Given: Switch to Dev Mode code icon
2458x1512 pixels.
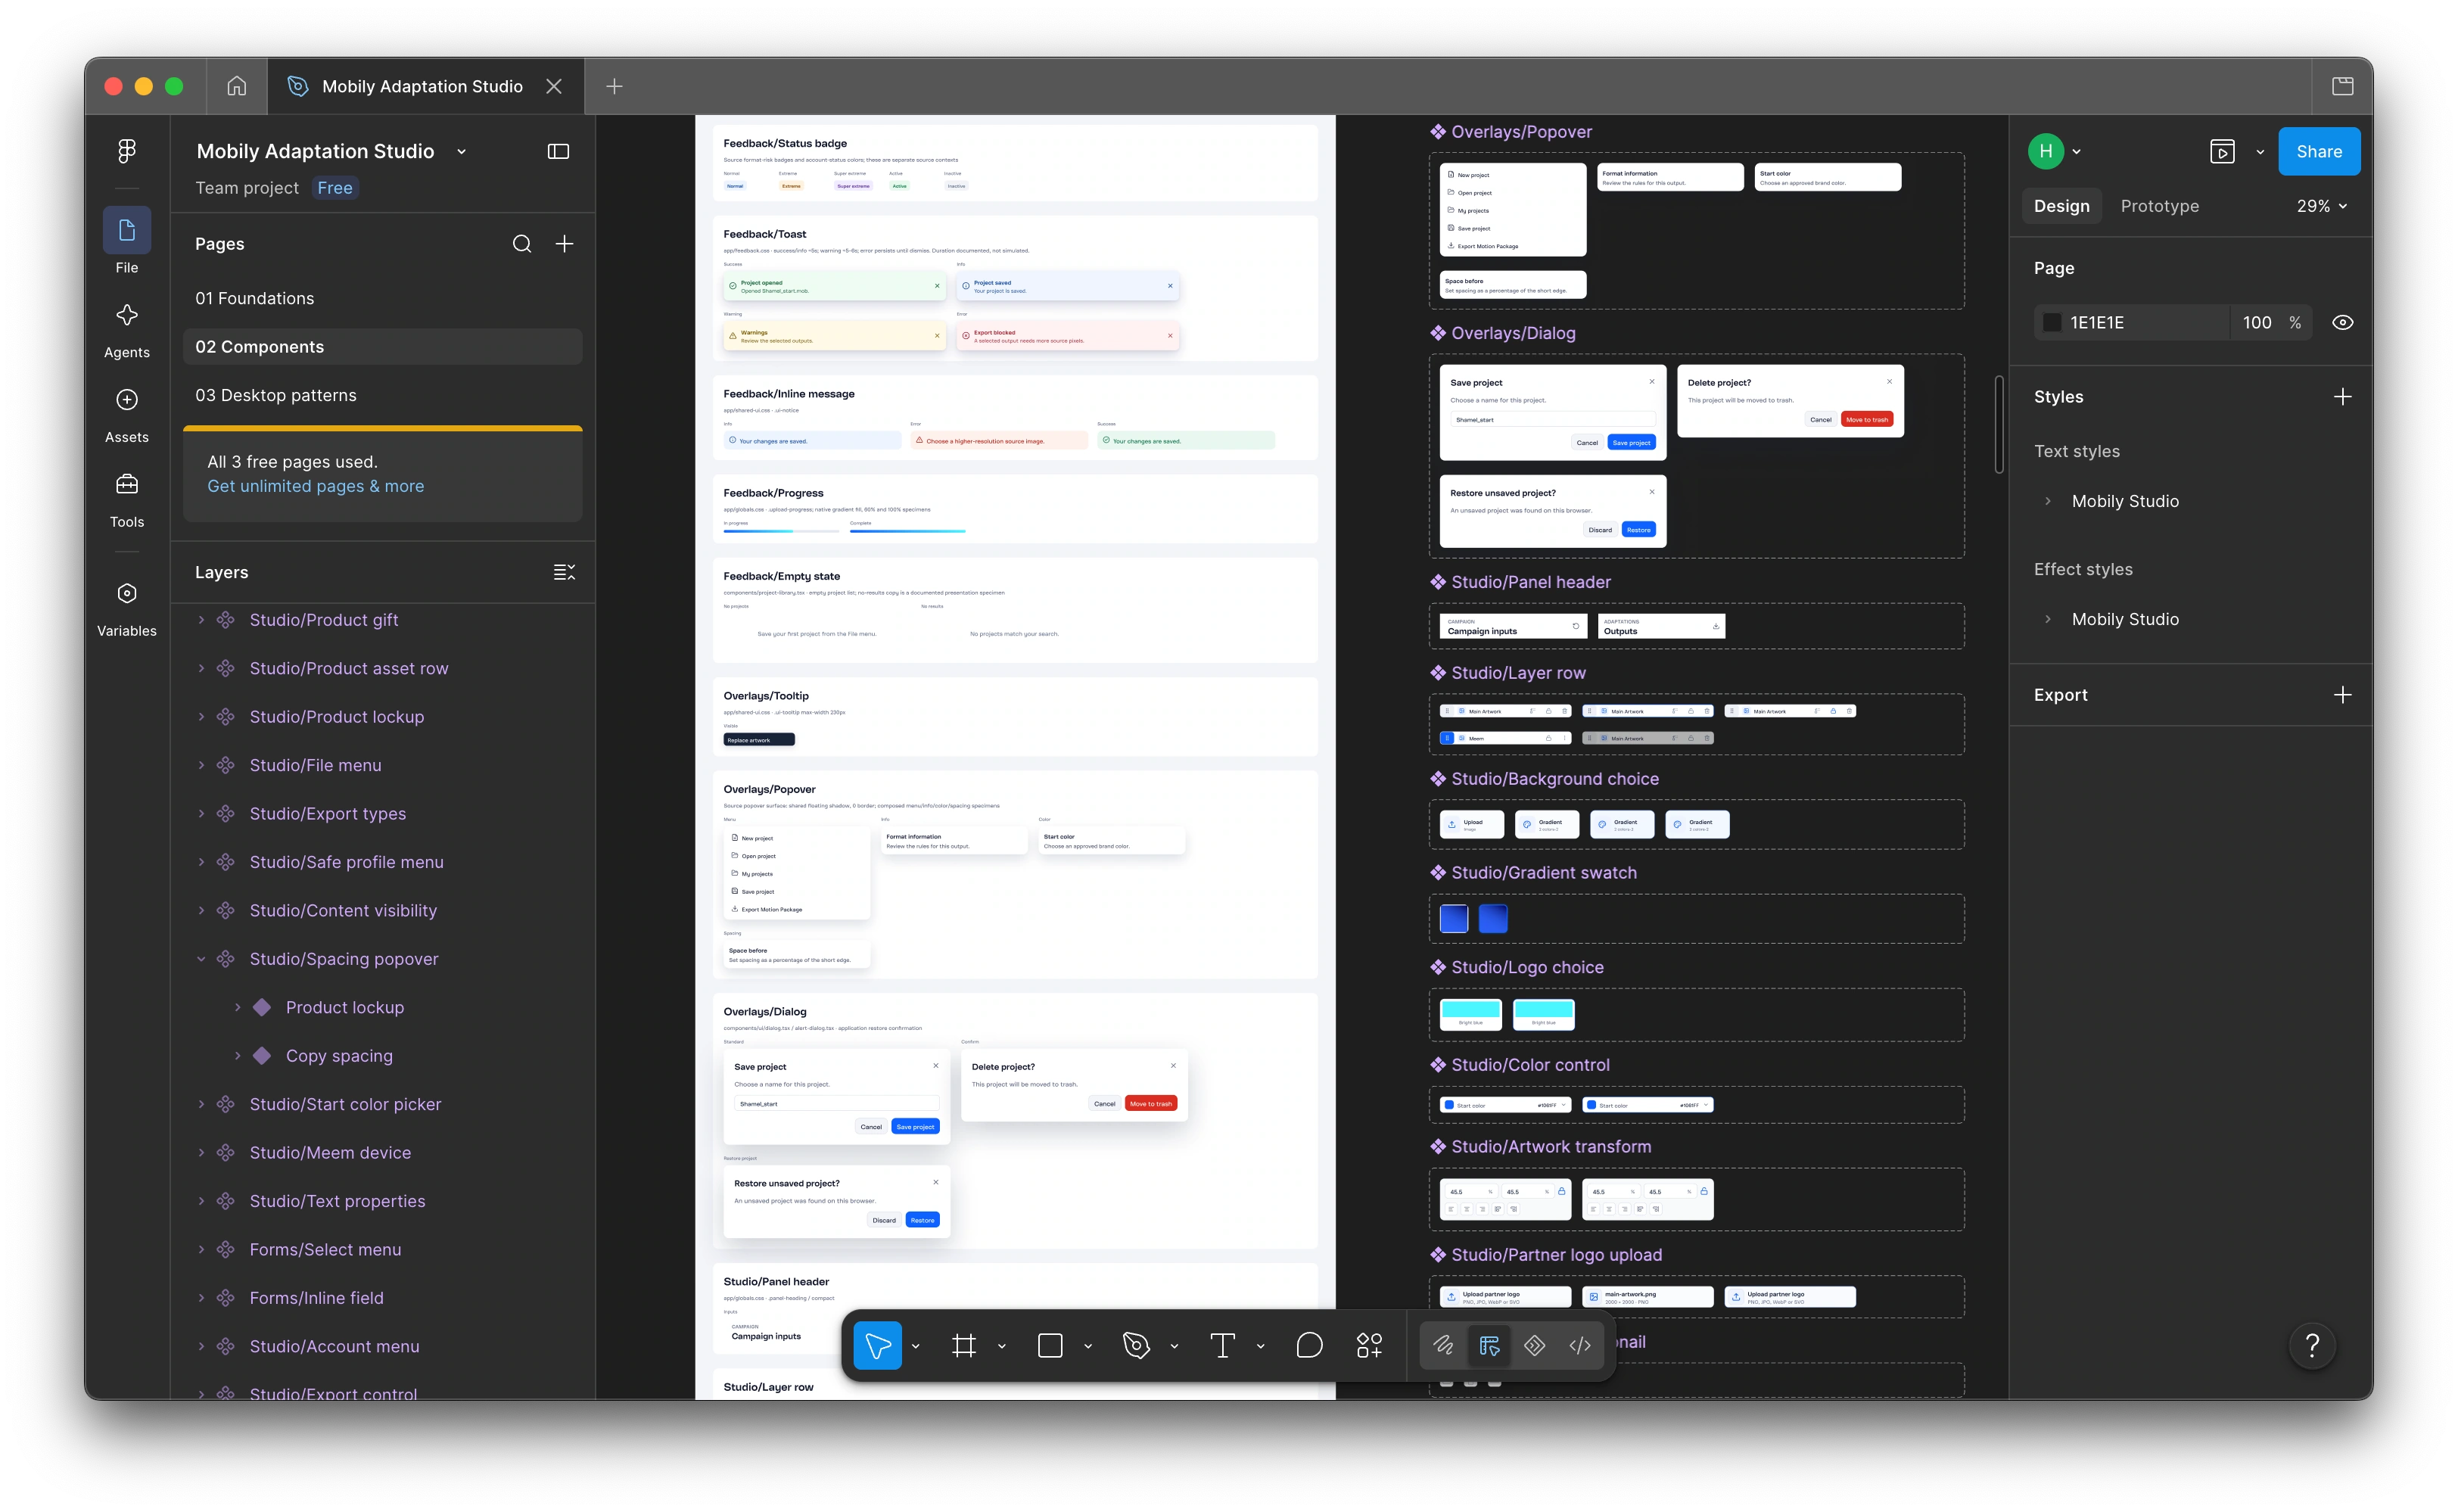Looking at the screenshot, I should point(1580,1346).
